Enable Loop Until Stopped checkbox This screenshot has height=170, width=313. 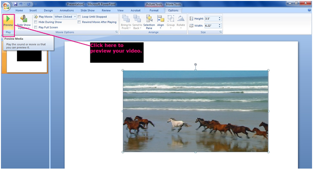79,16
